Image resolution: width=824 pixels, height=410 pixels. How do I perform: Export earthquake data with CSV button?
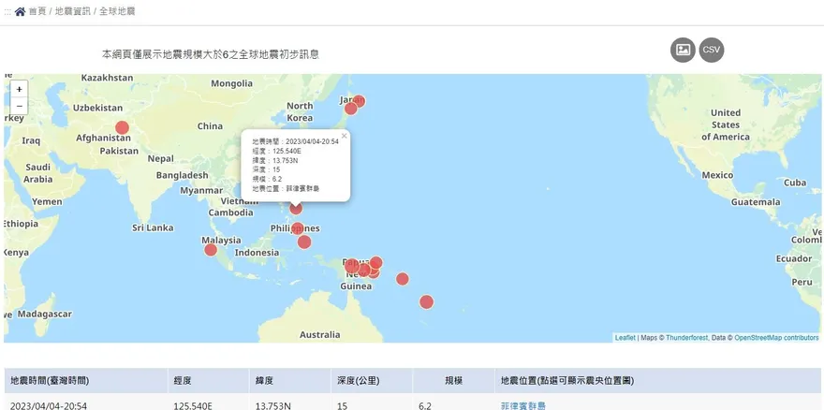[712, 50]
